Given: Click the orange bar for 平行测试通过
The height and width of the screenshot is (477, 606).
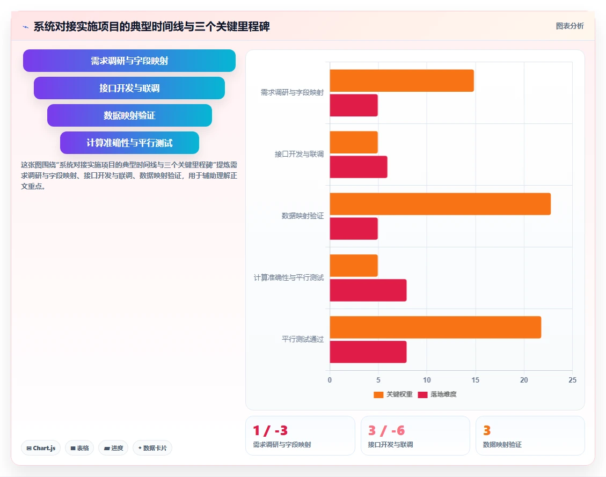Looking at the screenshot, I should pos(435,327).
